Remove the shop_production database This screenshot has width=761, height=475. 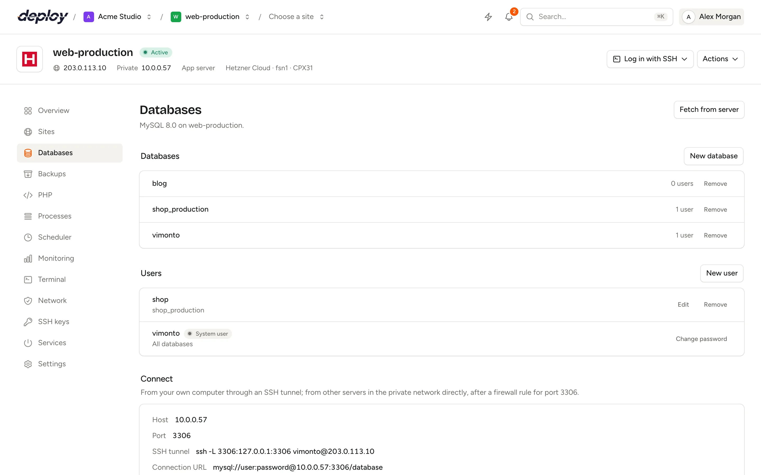coord(715,210)
